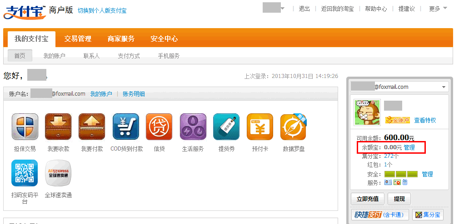Open the 账务明细 link
454x224 pixels.
[134, 94]
